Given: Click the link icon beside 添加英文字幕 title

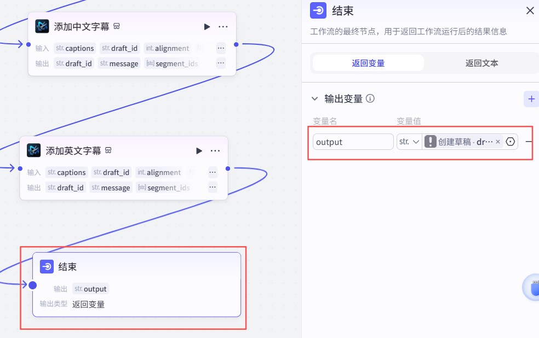Looking at the screenshot, I should (108, 150).
